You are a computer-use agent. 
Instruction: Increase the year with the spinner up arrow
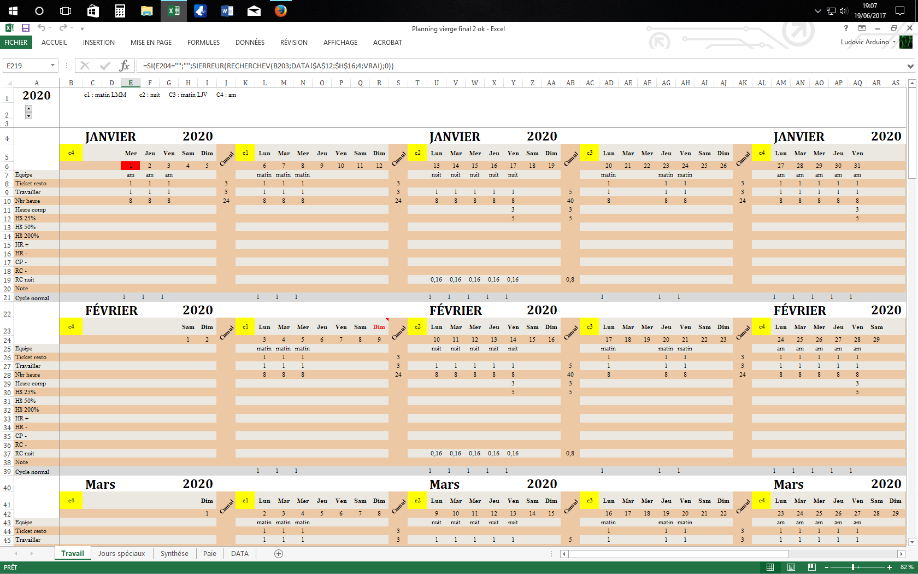coord(29,108)
